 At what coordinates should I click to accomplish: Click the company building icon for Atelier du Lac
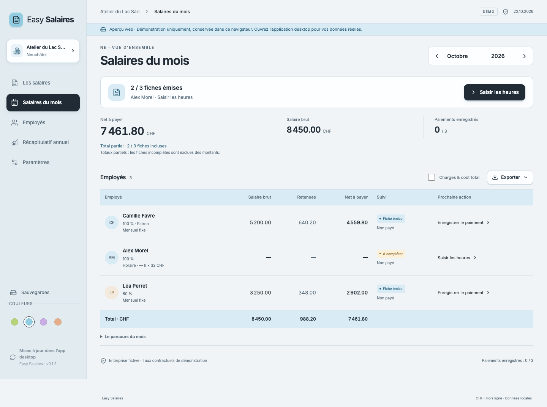click(17, 51)
